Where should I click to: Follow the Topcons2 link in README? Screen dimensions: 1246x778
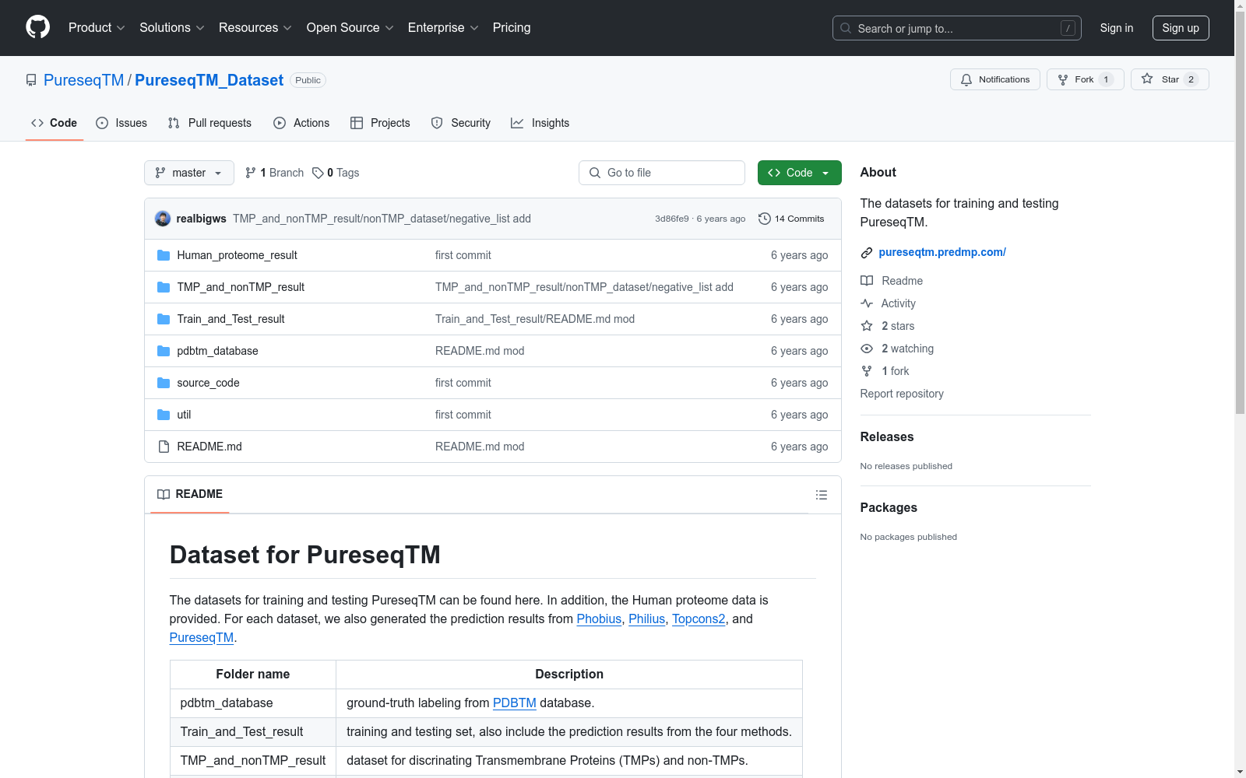click(699, 619)
